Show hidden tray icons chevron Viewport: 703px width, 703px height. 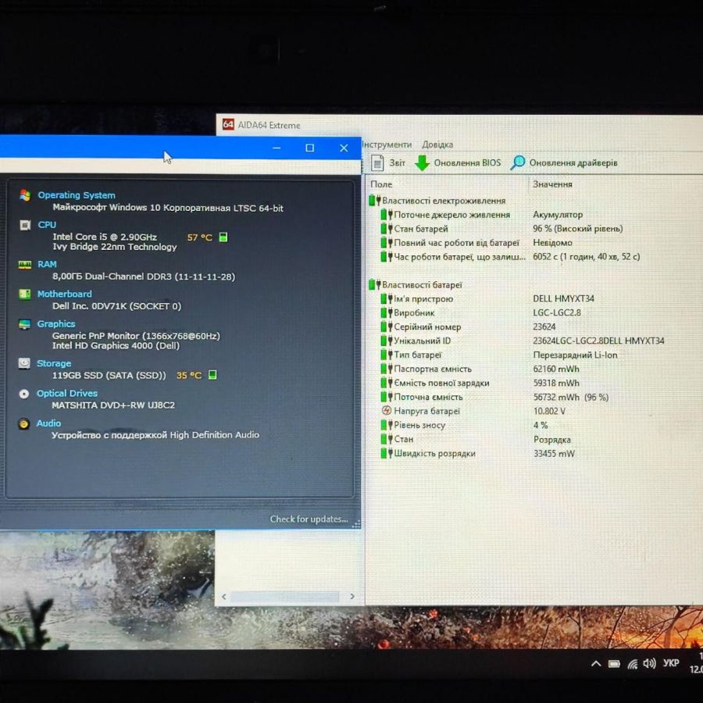pyautogui.click(x=596, y=663)
